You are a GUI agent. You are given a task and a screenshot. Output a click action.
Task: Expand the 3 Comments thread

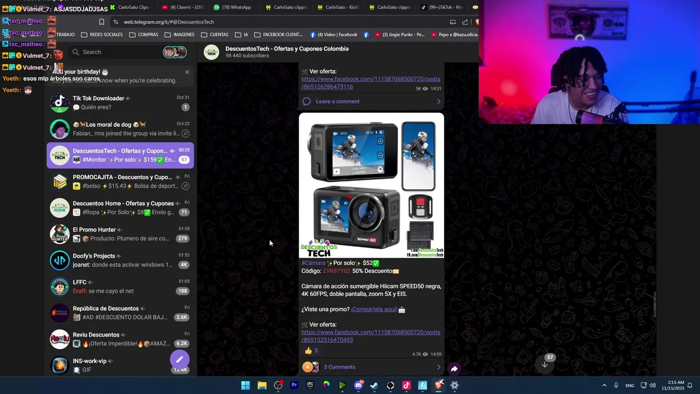[x=371, y=367]
